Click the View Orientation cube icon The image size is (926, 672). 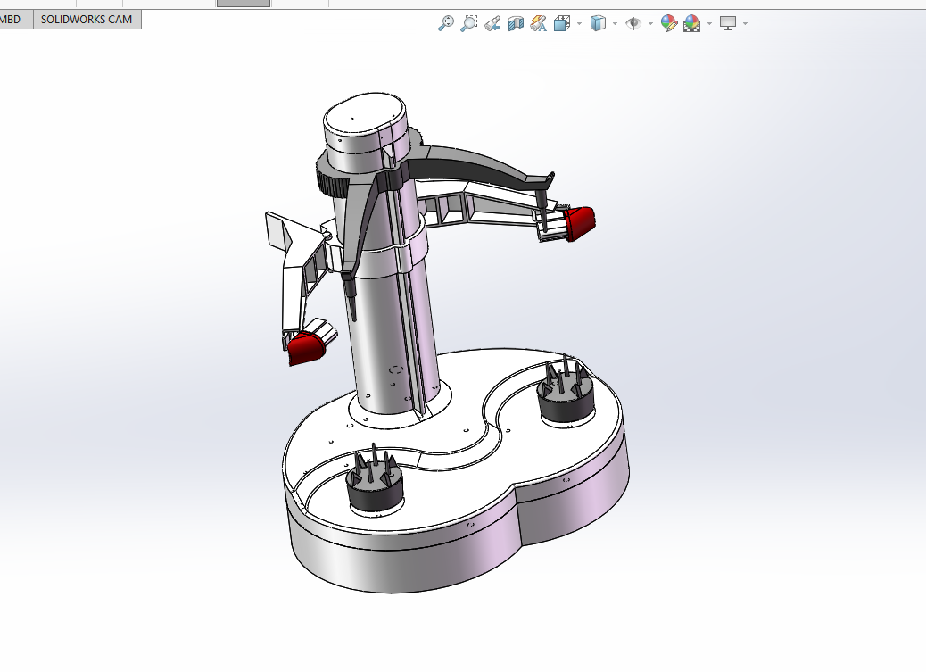(562, 23)
